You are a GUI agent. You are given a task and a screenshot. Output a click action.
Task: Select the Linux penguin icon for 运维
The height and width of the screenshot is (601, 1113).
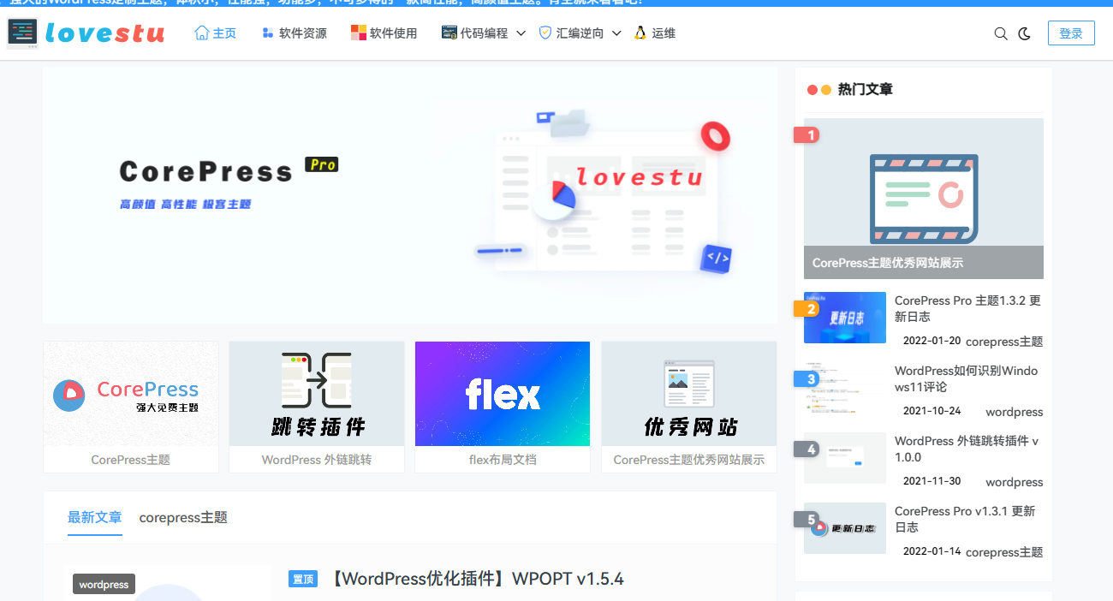639,33
